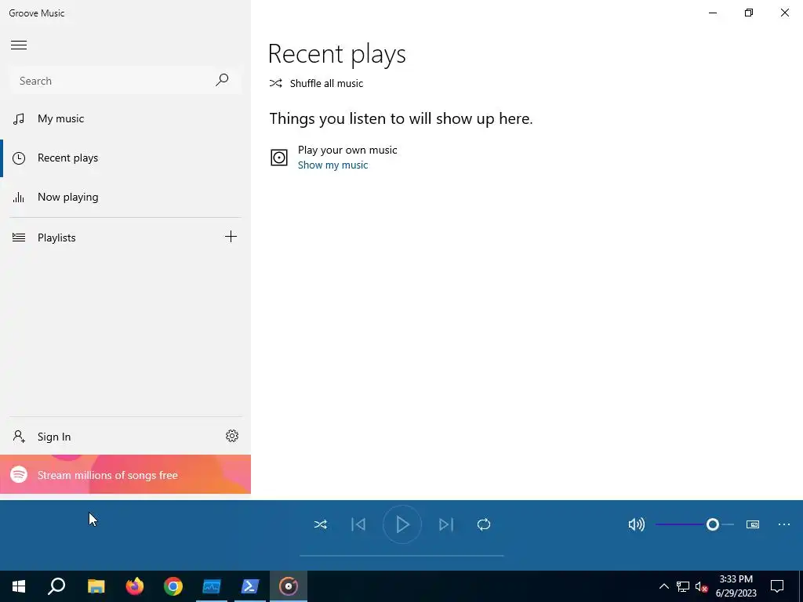The height and width of the screenshot is (602, 803).
Task: Open the blue monitor graph taskbar app
Action: point(212,586)
